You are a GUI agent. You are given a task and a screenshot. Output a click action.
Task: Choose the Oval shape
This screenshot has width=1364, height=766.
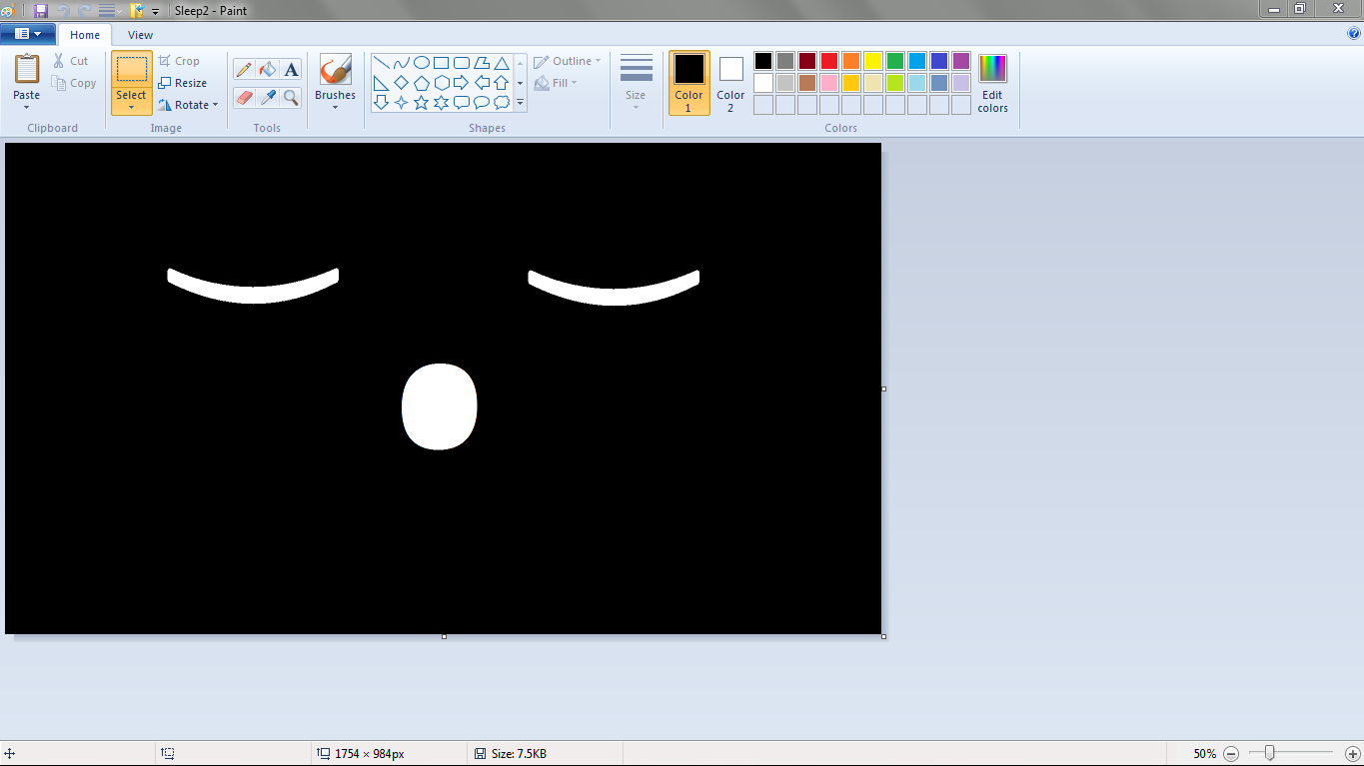point(422,62)
